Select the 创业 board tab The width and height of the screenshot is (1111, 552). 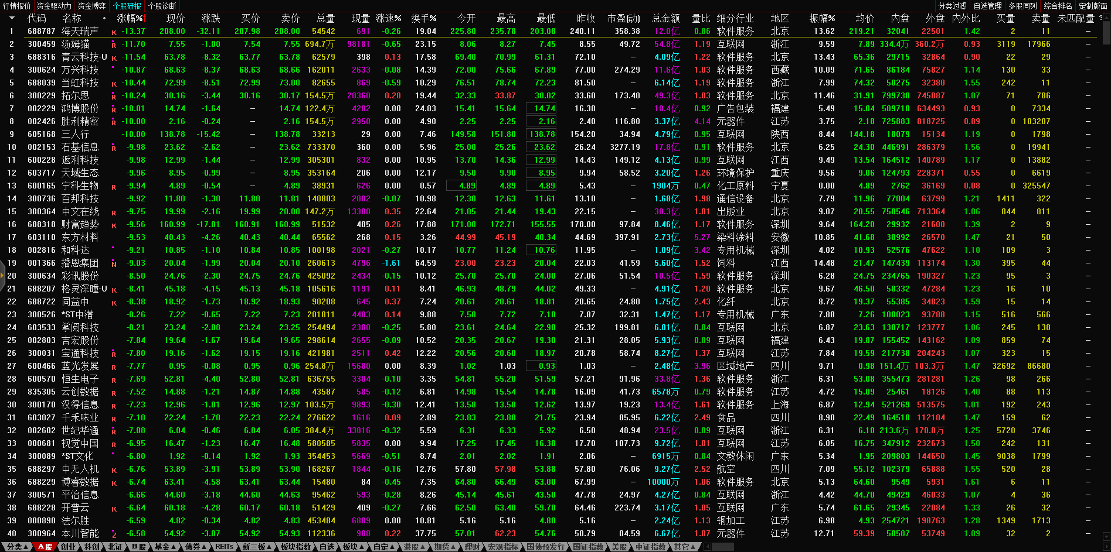69,547
